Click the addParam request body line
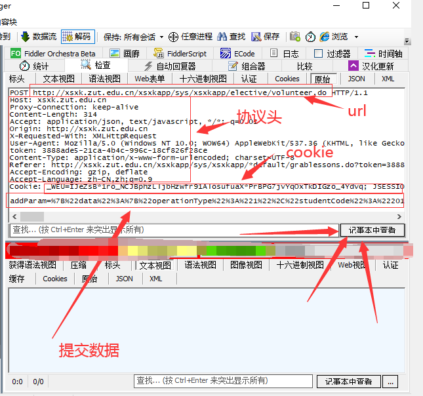423x396 pixels. (207, 201)
